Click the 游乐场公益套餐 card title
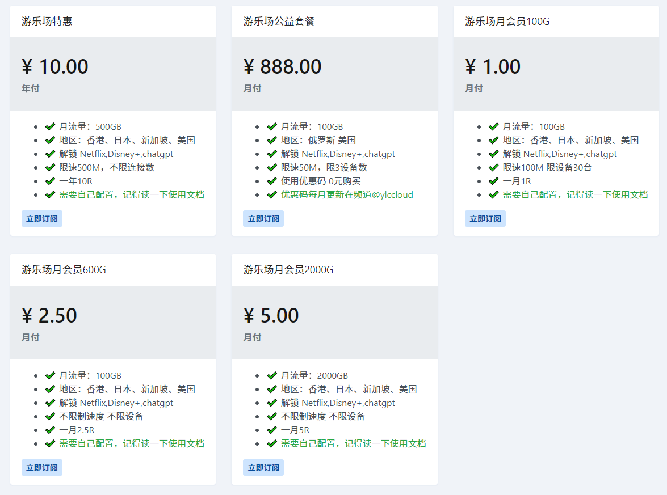This screenshot has width=667, height=495. click(x=279, y=22)
